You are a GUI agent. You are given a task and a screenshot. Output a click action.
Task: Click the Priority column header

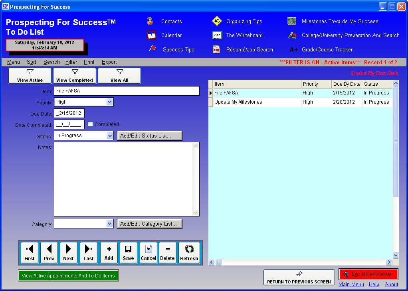(x=317, y=84)
